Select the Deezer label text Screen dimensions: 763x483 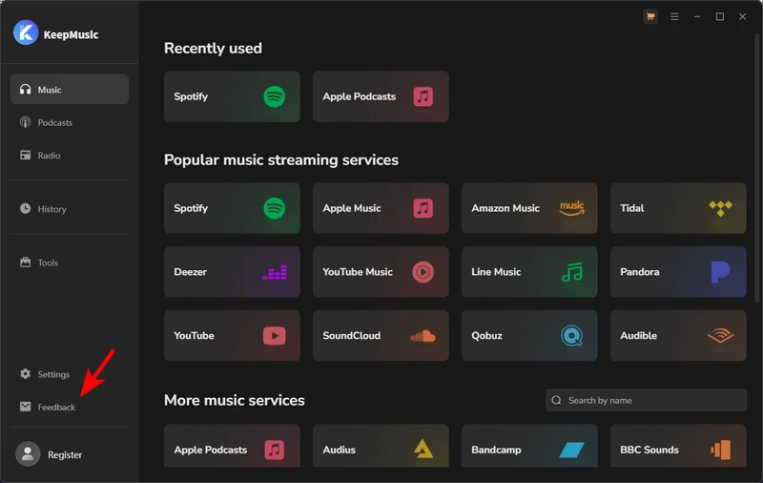point(190,272)
